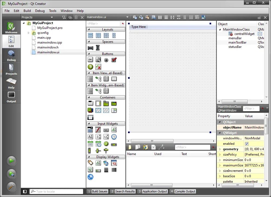Toggle the enabled property checkbox
Image resolution: width=271 pixels, height=197 pixels.
(x=247, y=144)
